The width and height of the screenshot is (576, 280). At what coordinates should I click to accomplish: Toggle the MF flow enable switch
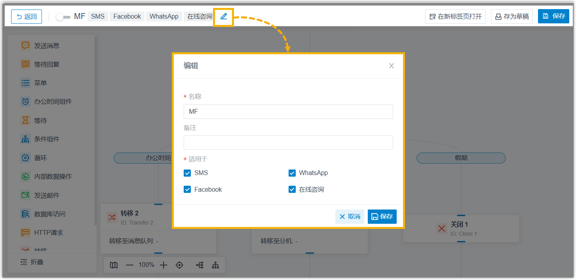click(x=63, y=17)
